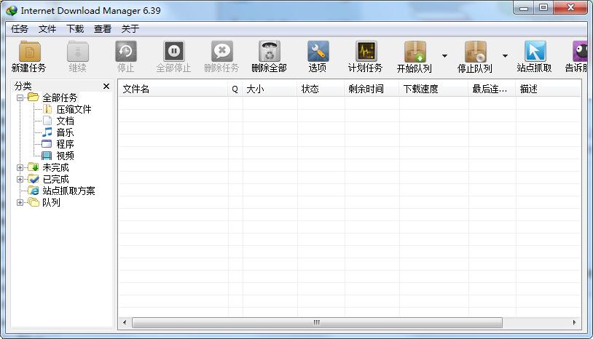The image size is (593, 339).
Task: Select the 已完成 tree label
Action: tap(55, 179)
